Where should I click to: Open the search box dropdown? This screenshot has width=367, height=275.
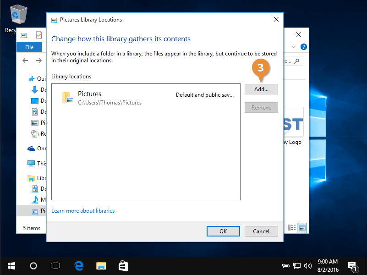(x=294, y=60)
